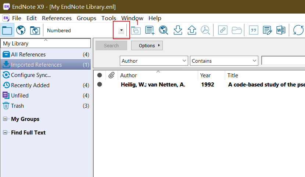This screenshot has height=177, width=305.
Task: Collapse the Find Full Text section
Action: [x=5, y=133]
